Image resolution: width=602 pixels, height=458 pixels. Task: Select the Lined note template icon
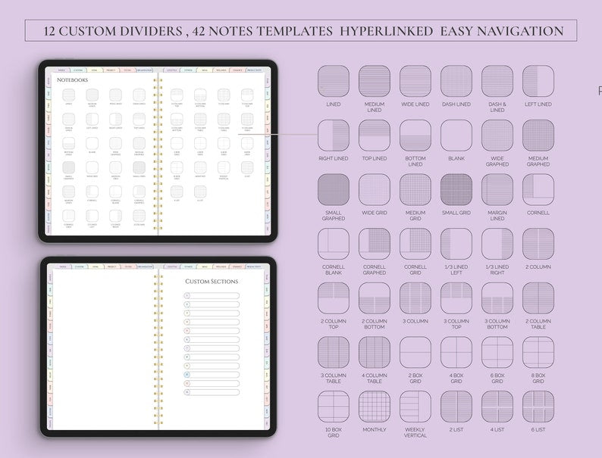(x=334, y=81)
